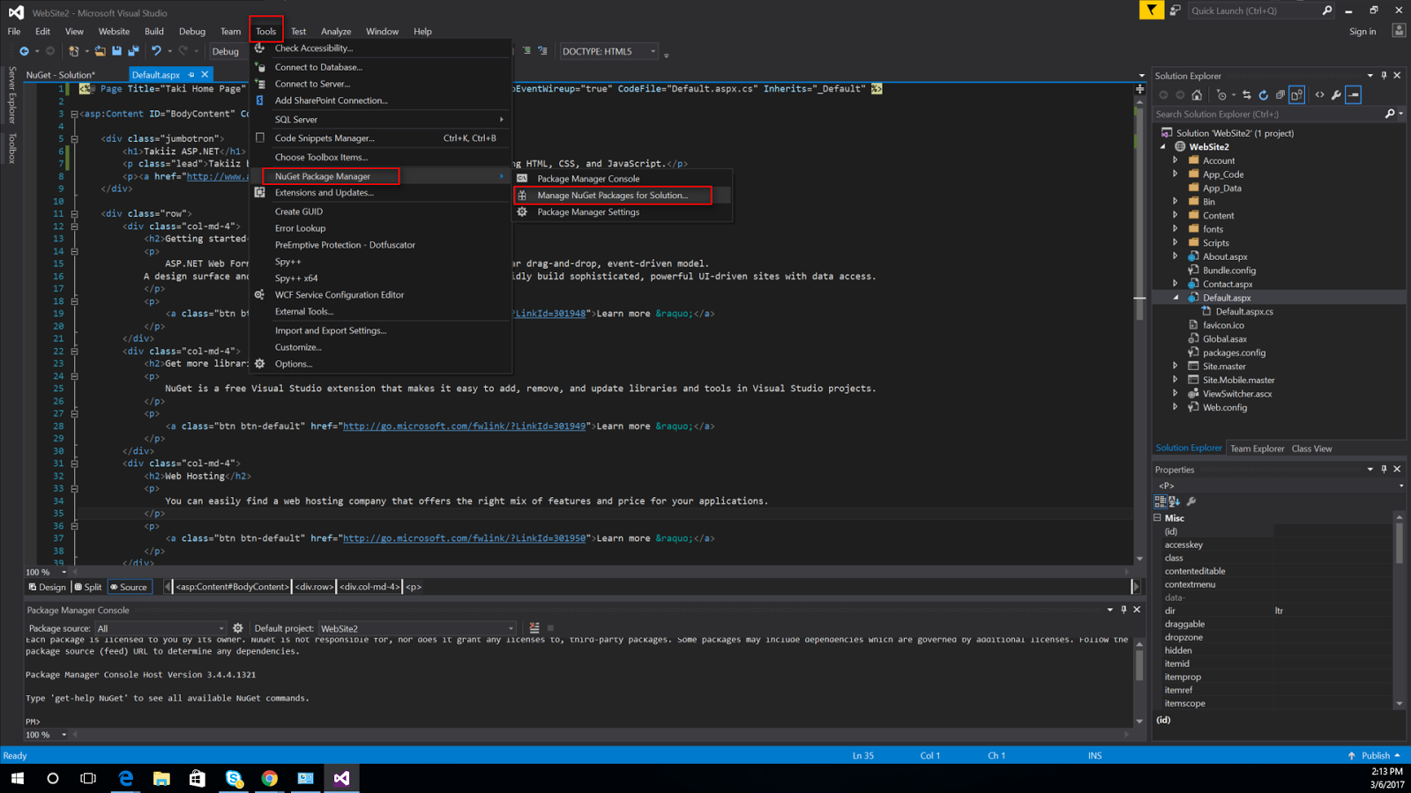Click the Windows Start button
This screenshot has height=793, width=1411.
(18, 778)
